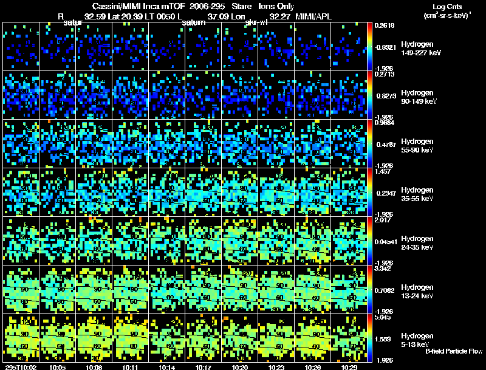The image size is (486, 370).
Task: Open the 5-13 keV image panel at 10:02
Action: (21, 338)
